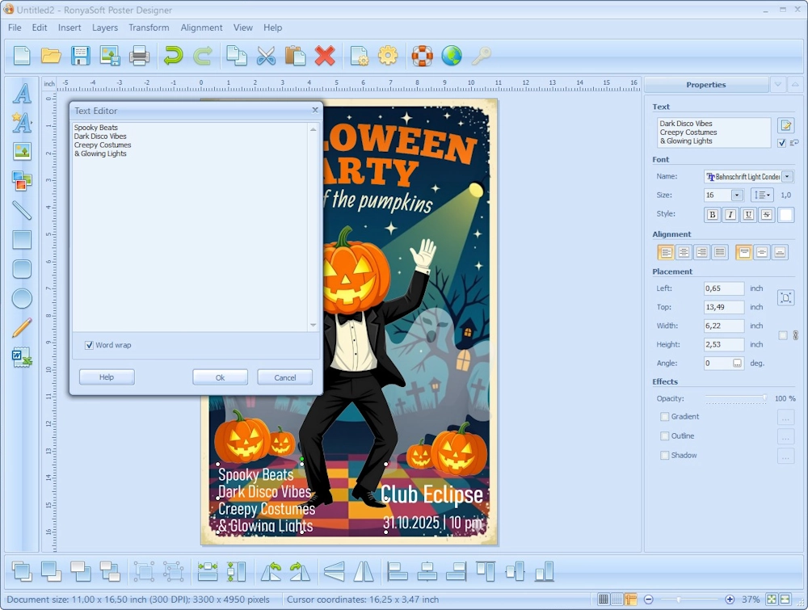Click Ok in the Text Editor dialog
Viewport: 808px width, 610px height.
[220, 377]
